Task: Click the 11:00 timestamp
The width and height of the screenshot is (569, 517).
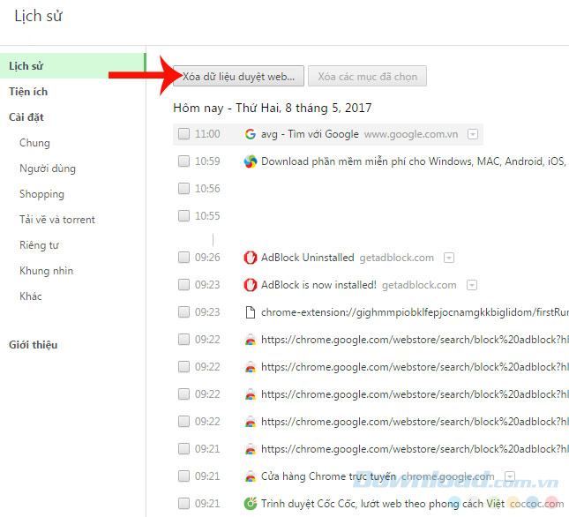Action: 207,134
